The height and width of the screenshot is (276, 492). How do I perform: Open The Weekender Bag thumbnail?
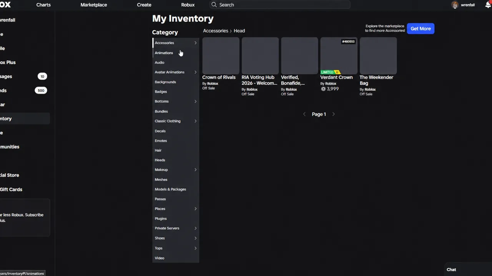378,56
